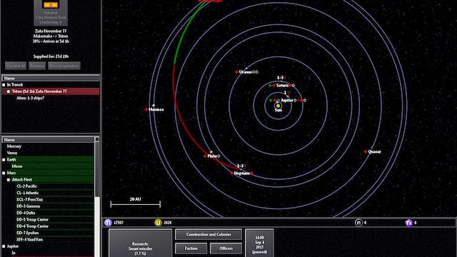Click the Rescue operation button
This screenshot has width=457, height=257.
click(64, 66)
